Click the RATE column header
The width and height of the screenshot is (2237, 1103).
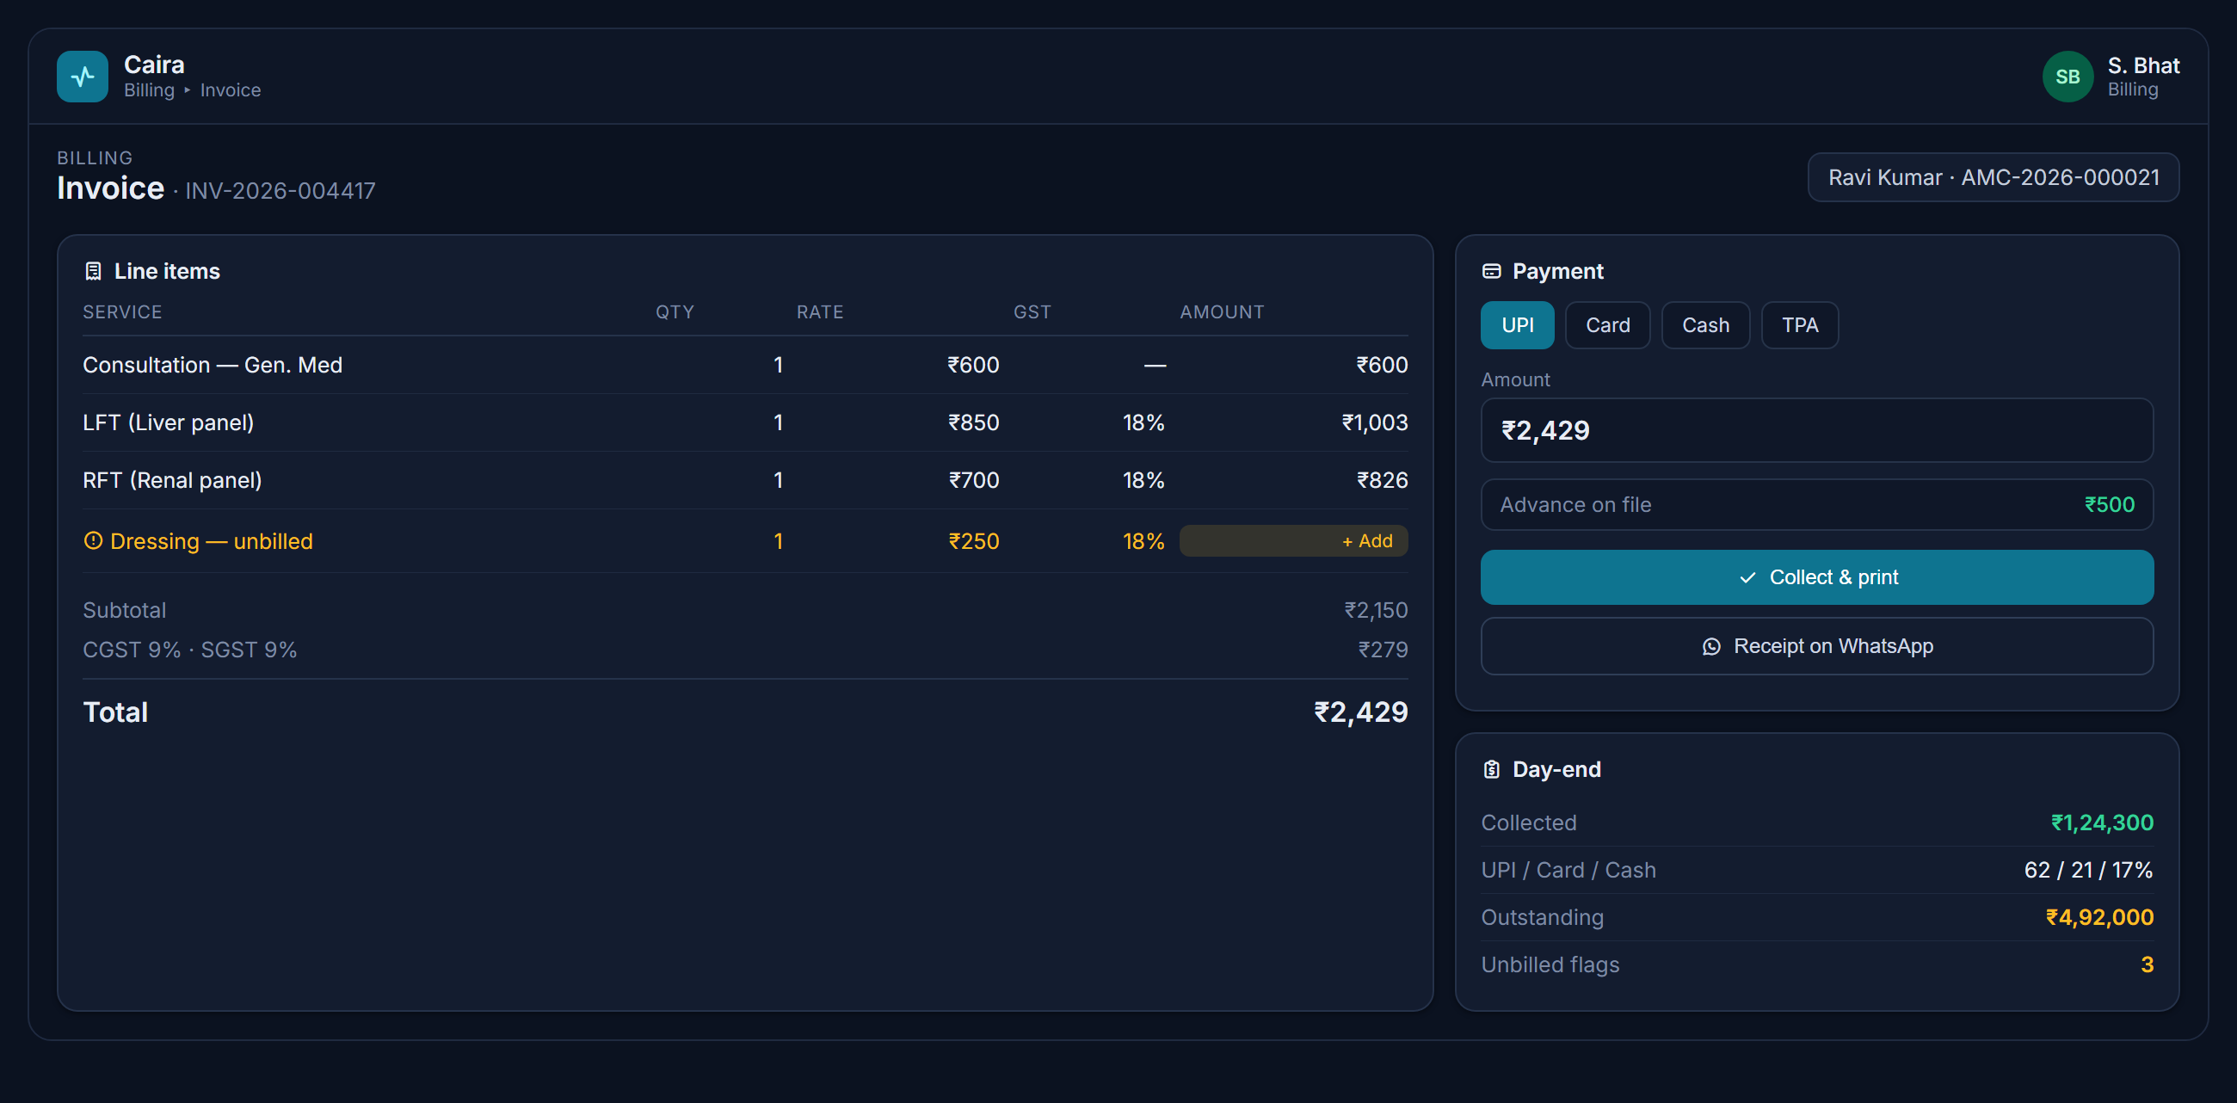820,311
